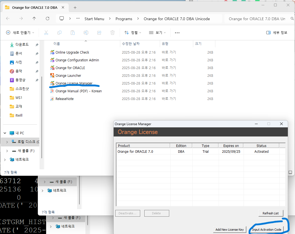This screenshot has width=295, height=234.
Task: Click the Deactivate... button
Action: [x=127, y=213]
